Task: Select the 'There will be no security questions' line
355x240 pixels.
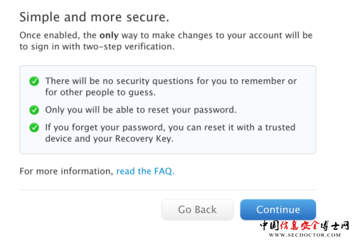Action: tap(171, 81)
